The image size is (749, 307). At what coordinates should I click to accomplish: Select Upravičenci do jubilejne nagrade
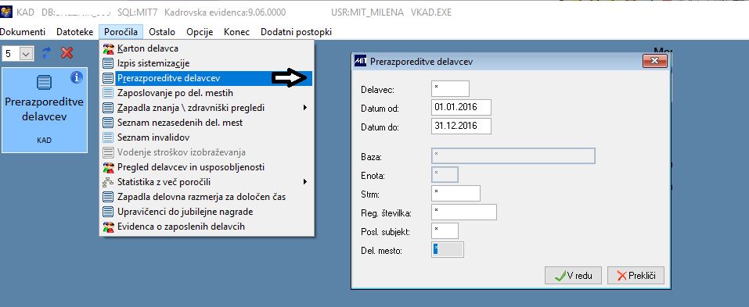207,212
